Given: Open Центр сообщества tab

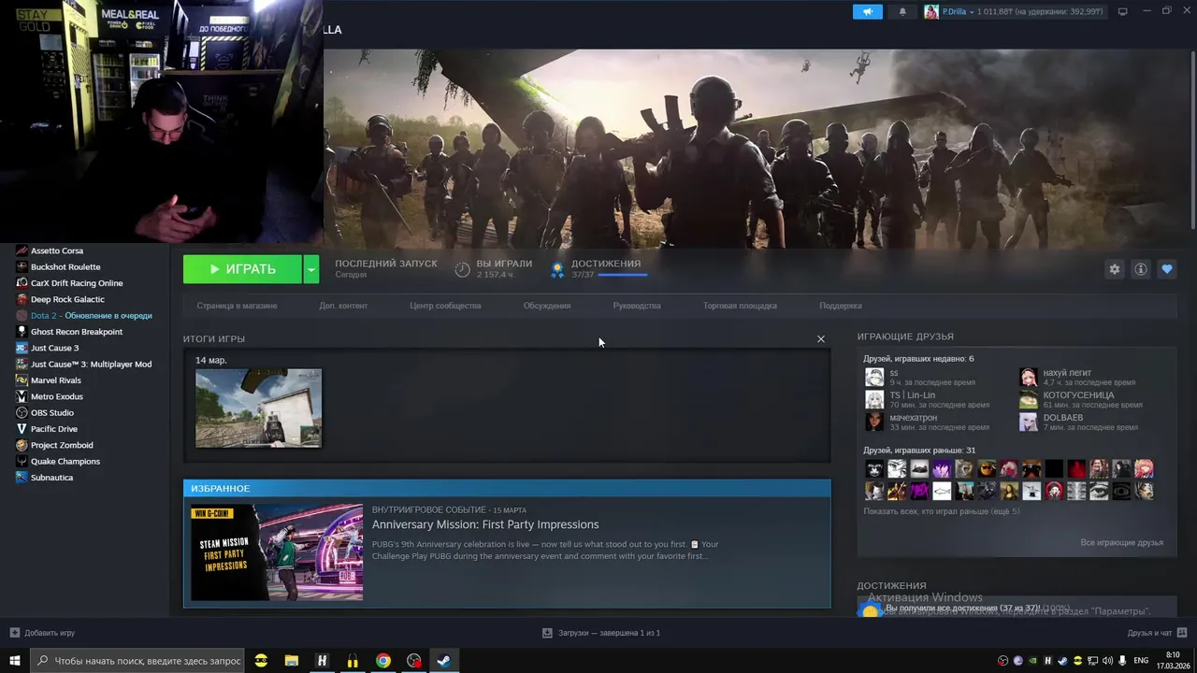Looking at the screenshot, I should pos(445,306).
